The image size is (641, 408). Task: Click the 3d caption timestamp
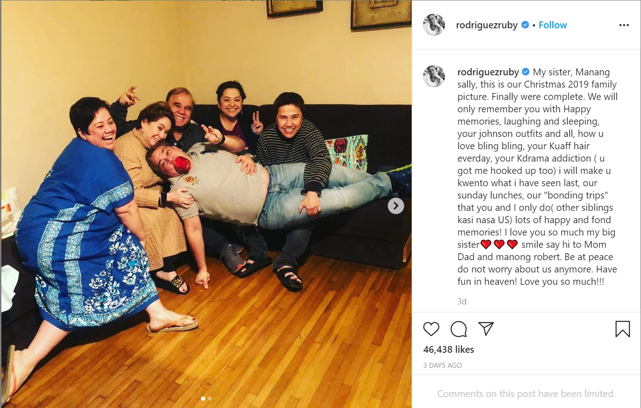click(x=462, y=302)
